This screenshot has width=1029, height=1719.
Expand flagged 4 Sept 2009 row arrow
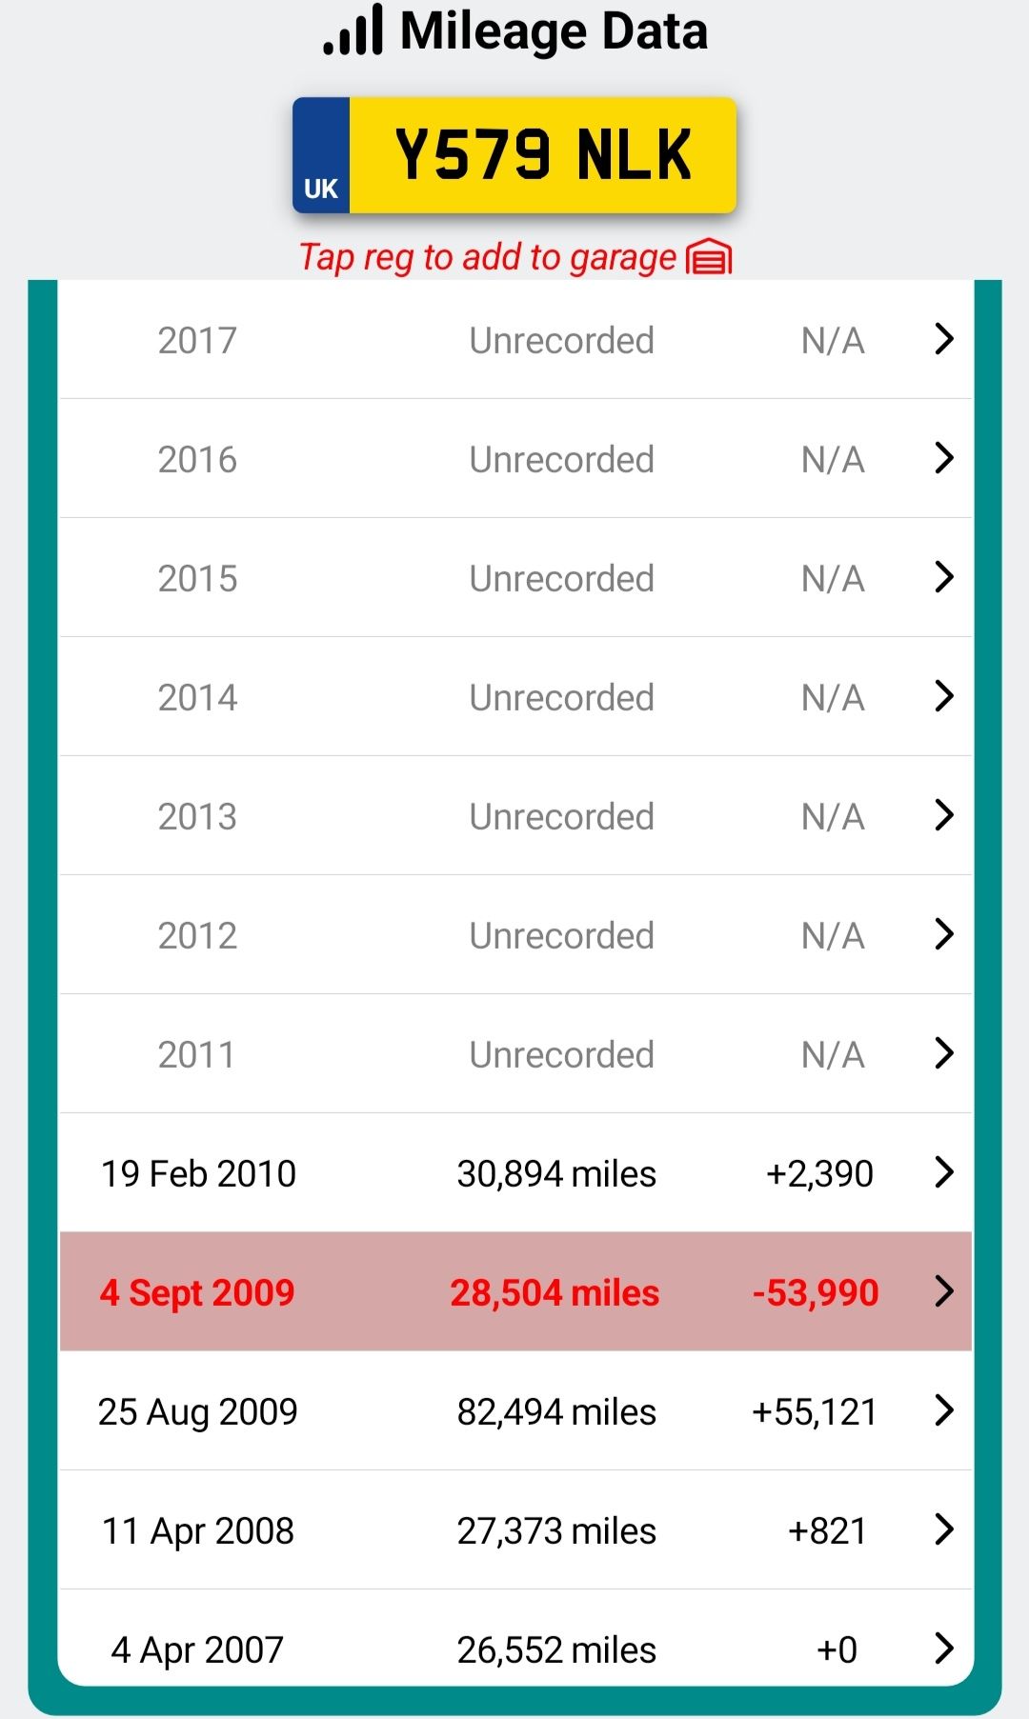pos(943,1291)
